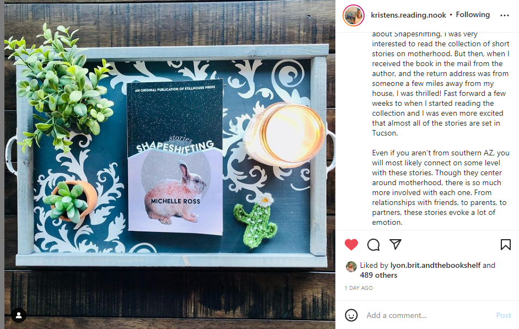Unlike the post via red heart icon

coord(351,245)
